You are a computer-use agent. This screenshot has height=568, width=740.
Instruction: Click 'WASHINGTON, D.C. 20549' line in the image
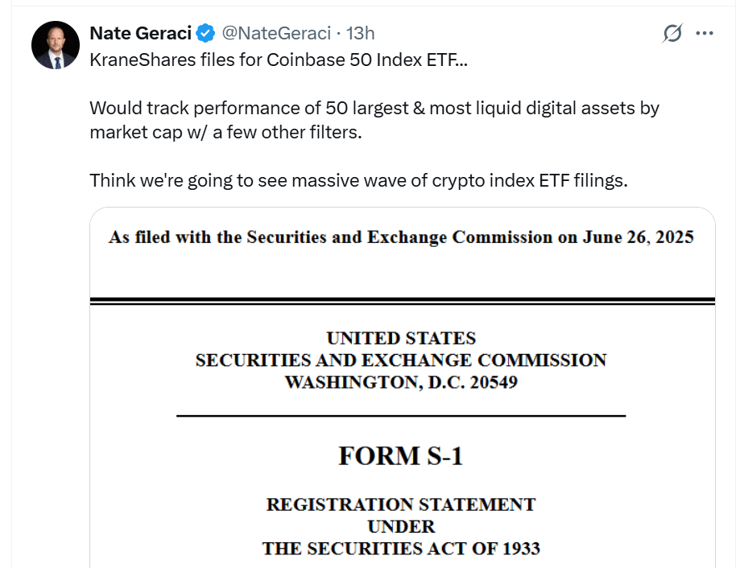click(x=401, y=382)
